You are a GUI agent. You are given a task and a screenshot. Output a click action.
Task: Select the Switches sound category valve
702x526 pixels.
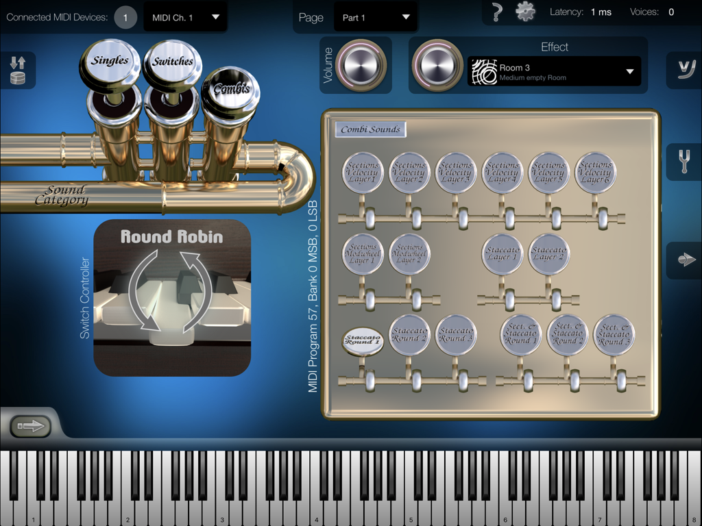pos(173,61)
